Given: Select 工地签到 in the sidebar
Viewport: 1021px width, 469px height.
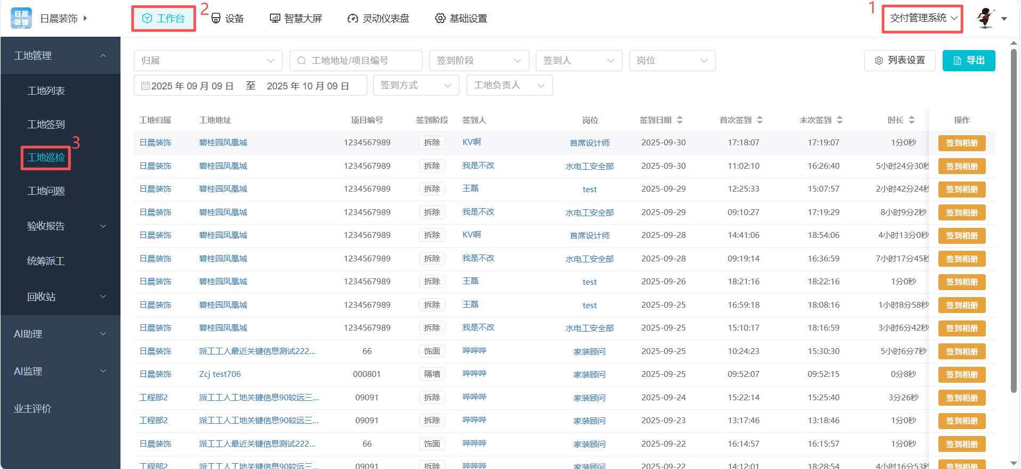Looking at the screenshot, I should point(46,124).
